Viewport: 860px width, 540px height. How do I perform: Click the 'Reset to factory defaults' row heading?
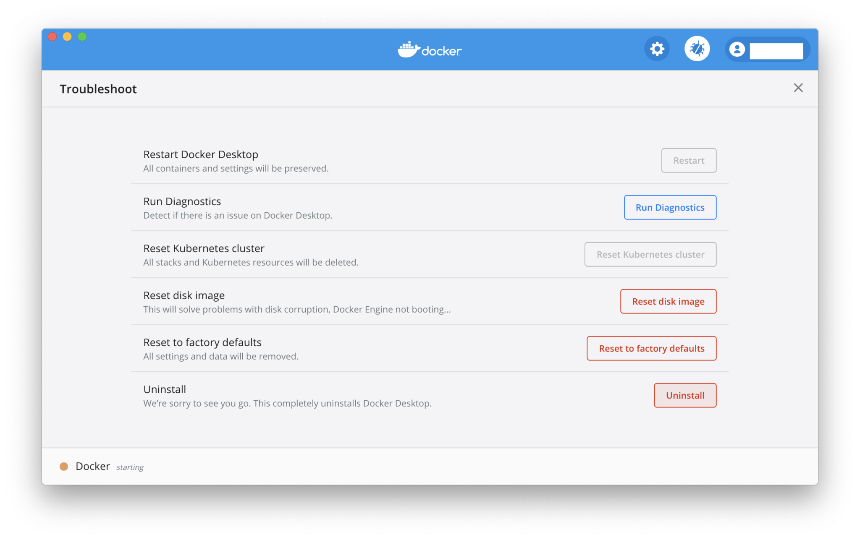click(202, 342)
